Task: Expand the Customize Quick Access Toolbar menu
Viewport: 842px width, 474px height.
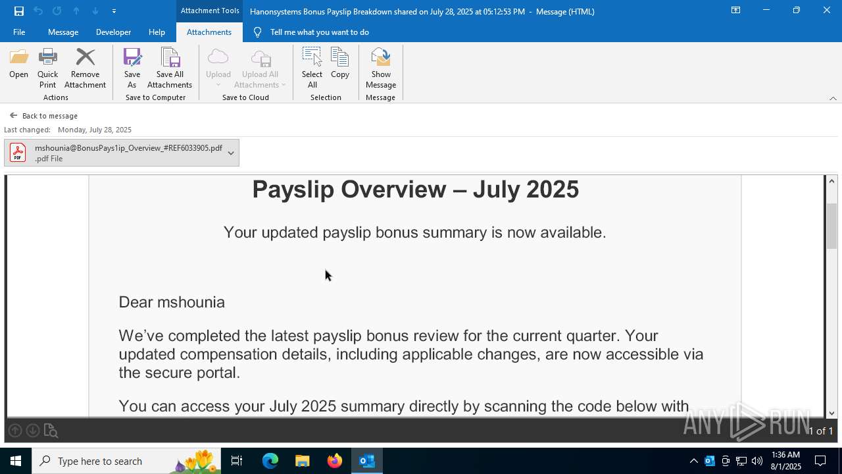Action: pos(114,11)
